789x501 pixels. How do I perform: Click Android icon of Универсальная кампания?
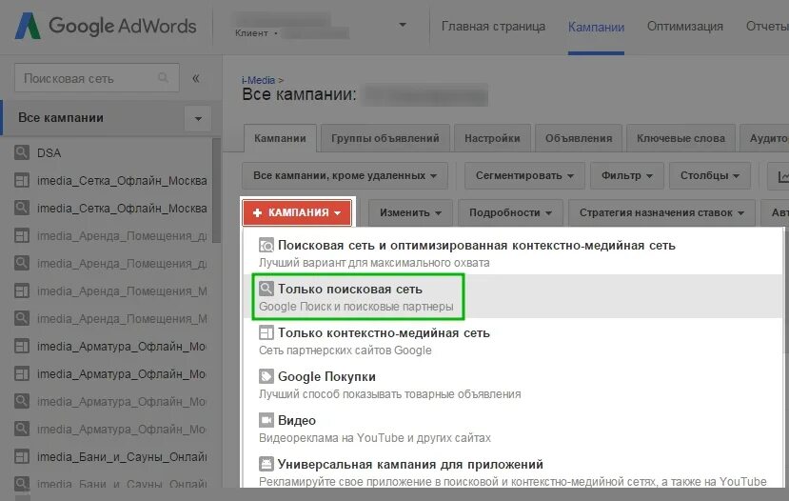[x=266, y=464]
